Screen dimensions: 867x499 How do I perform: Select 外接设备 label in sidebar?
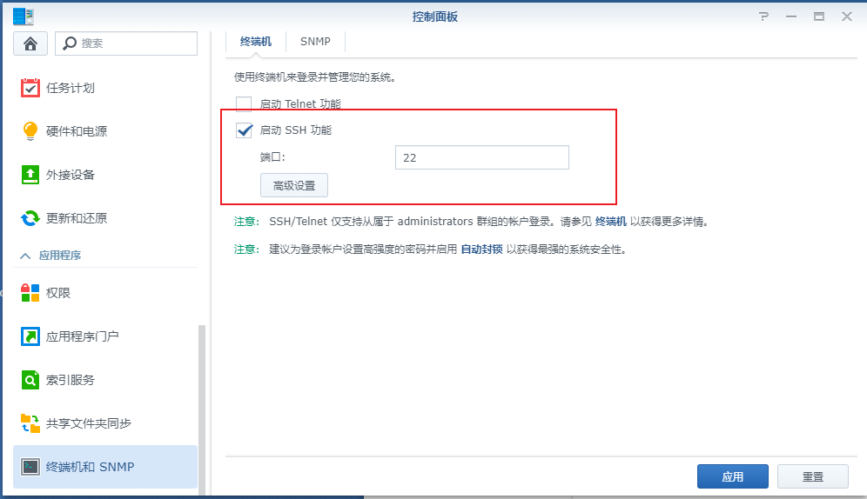point(71,175)
